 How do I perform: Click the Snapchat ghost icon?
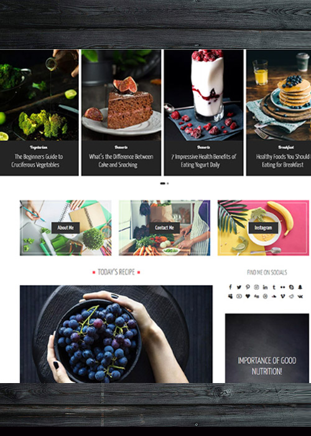click(x=300, y=287)
